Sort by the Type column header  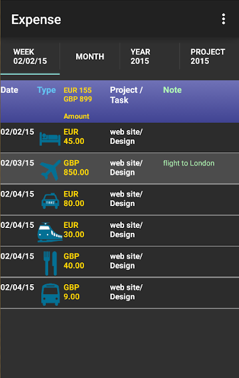[x=47, y=90]
